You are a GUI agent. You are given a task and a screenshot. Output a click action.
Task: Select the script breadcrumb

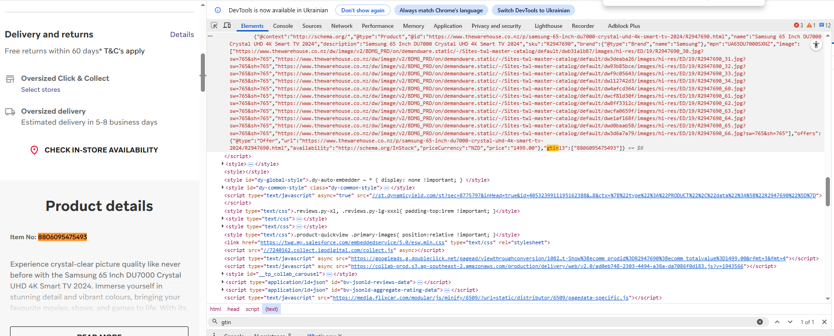click(x=253, y=309)
